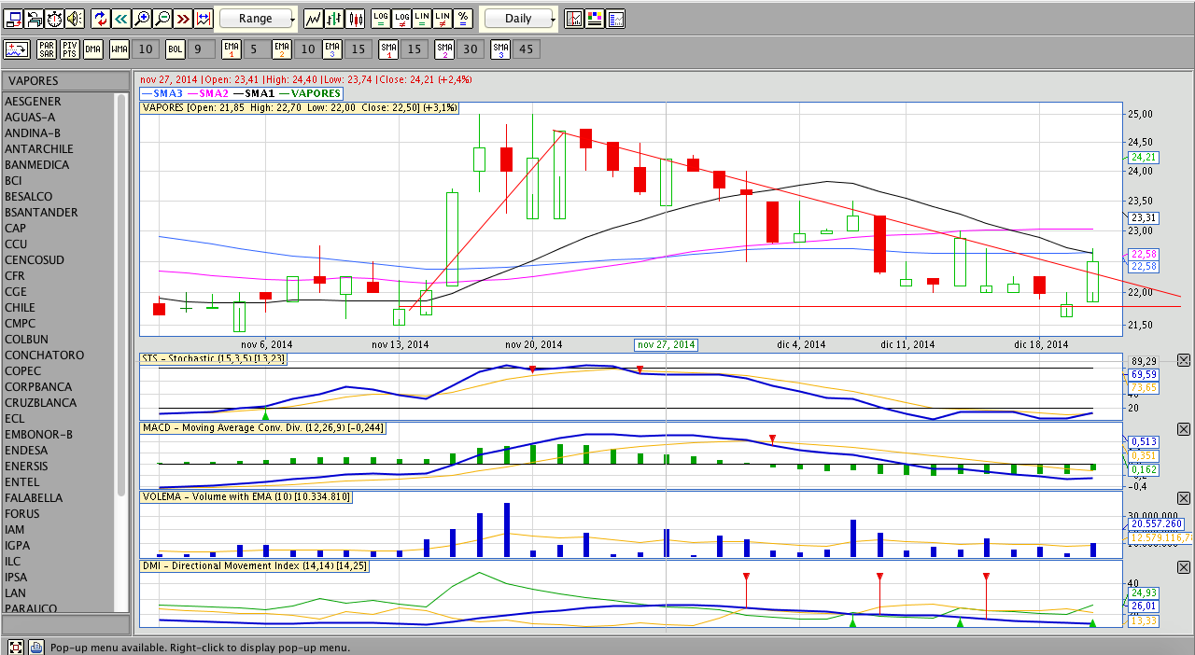1195x655 pixels.
Task: Select FALABELLA in the stock list
Action: pyautogui.click(x=34, y=498)
